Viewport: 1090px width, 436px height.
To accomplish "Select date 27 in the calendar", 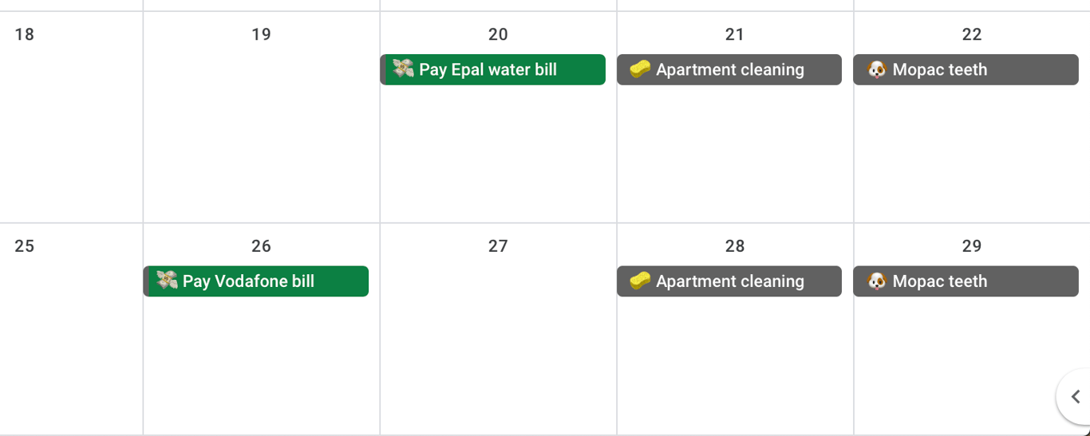I will pyautogui.click(x=498, y=246).
